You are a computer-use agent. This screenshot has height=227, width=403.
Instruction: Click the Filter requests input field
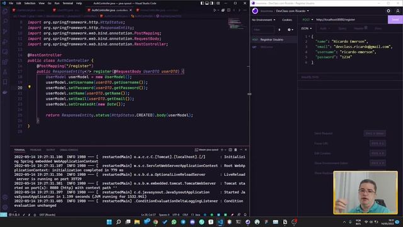(x=263, y=30)
